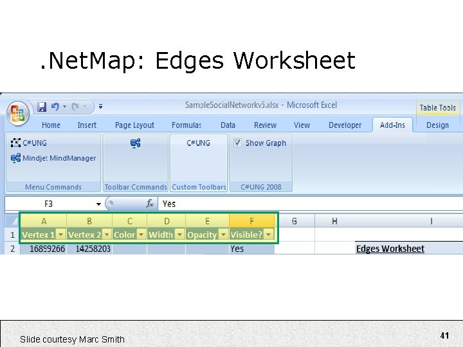
Task: Undo the last action
Action: pos(55,107)
